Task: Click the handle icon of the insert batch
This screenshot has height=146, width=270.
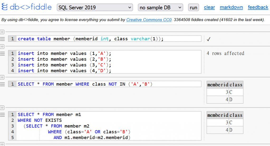Action: [x=2, y=53]
